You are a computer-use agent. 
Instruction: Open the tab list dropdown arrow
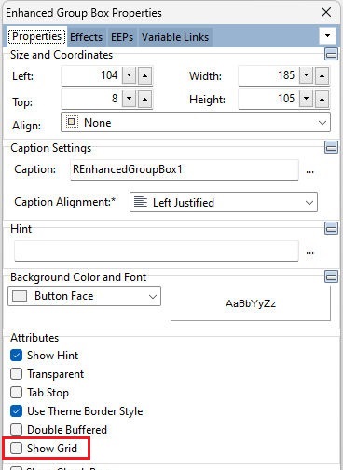(327, 35)
